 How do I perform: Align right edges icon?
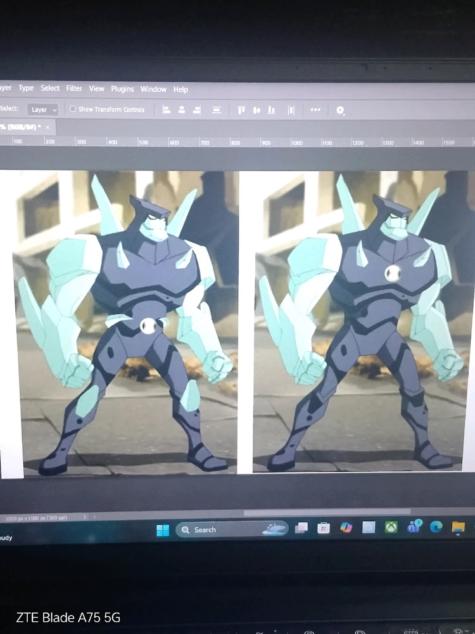tap(197, 110)
